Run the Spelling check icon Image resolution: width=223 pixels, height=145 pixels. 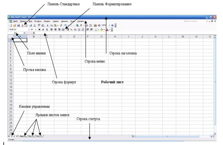39,25
